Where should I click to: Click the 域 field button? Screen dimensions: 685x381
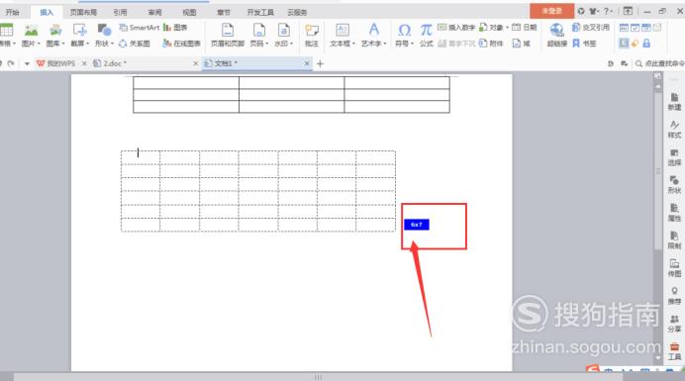[x=522, y=44]
